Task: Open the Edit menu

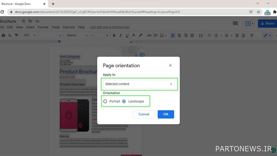Action: (x=10, y=27)
